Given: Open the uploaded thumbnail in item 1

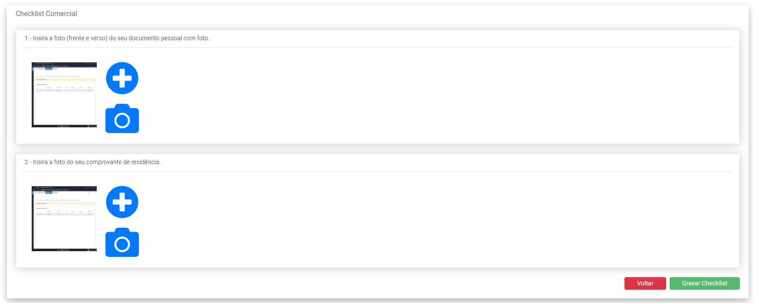Looking at the screenshot, I should (64, 95).
